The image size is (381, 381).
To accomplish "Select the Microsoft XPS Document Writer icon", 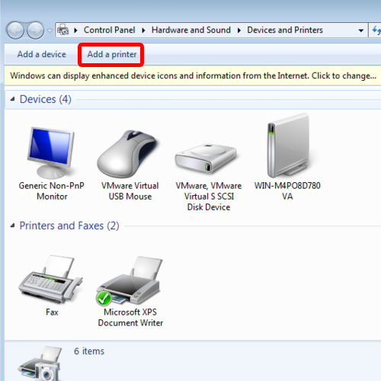I will click(x=129, y=280).
